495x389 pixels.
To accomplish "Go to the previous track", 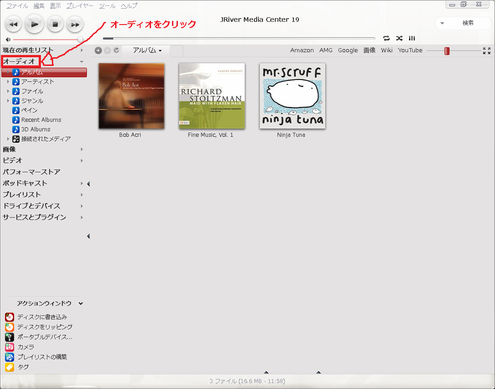I will coord(13,24).
